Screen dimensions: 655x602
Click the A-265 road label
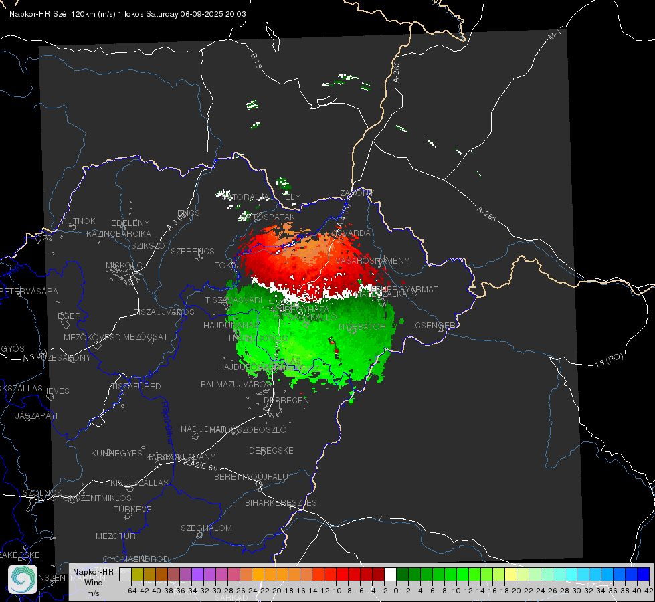[x=486, y=213]
